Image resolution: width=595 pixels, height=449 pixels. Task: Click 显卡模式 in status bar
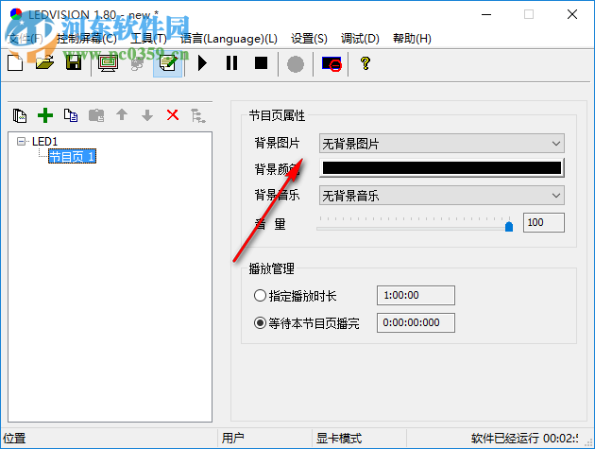coord(339,439)
